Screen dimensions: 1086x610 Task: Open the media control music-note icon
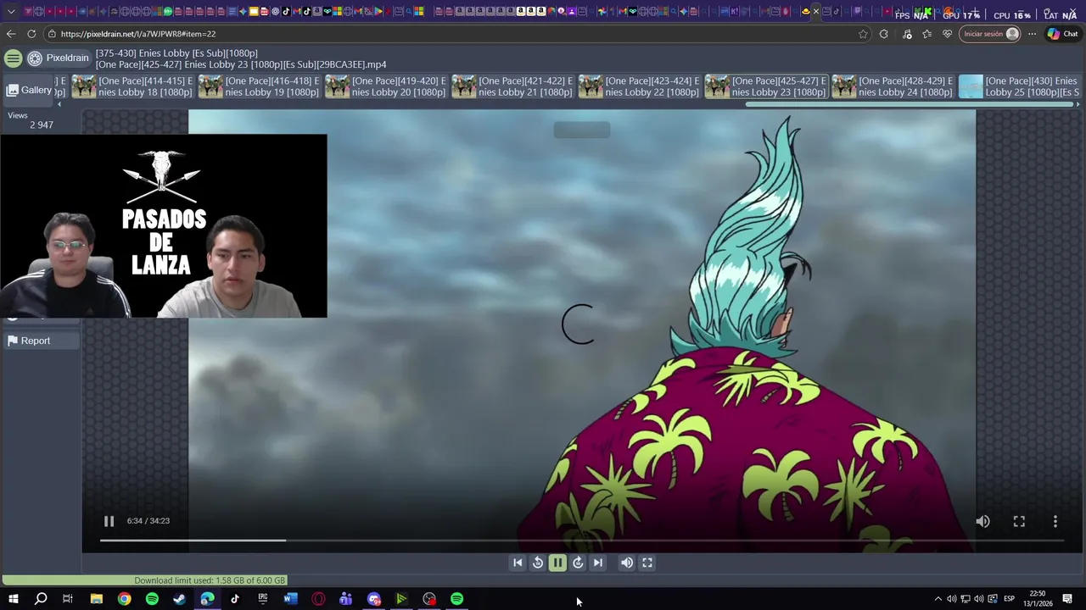[907, 34]
